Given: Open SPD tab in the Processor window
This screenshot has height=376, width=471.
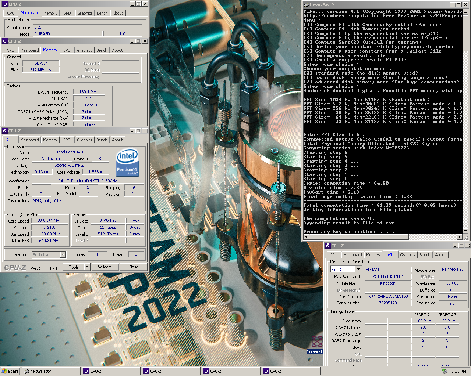Looking at the screenshot, I should tap(67, 140).
